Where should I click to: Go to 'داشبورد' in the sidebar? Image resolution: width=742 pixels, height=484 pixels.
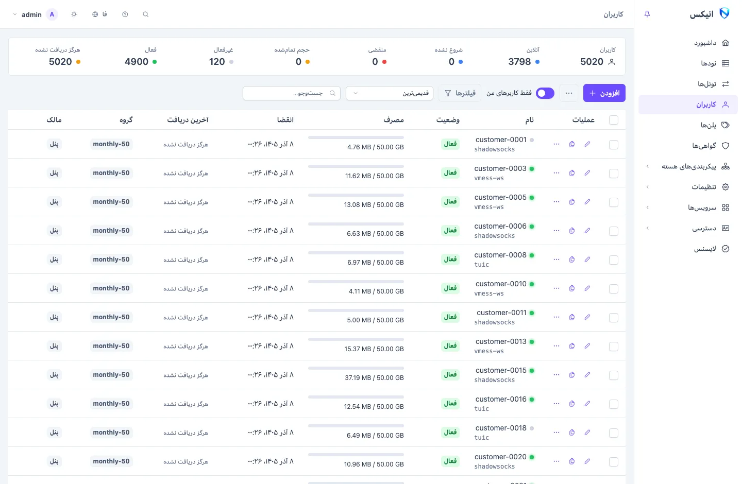tap(688, 43)
